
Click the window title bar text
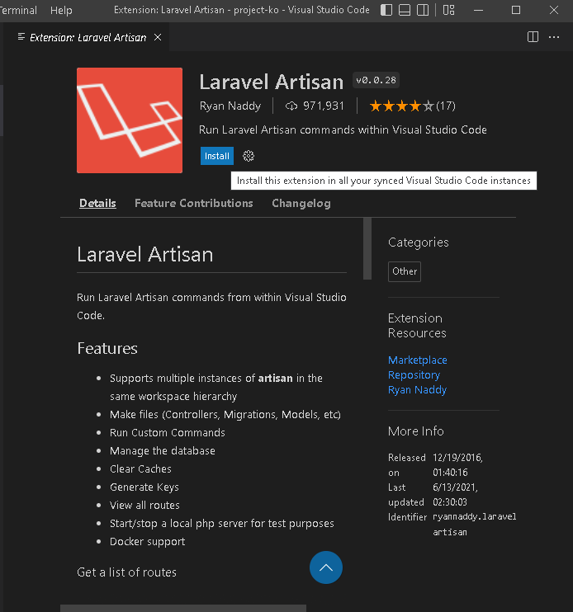241,10
